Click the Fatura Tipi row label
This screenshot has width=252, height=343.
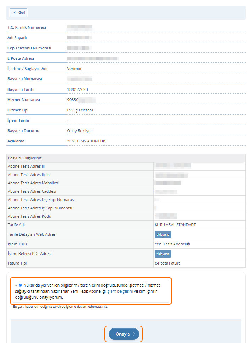17,263
